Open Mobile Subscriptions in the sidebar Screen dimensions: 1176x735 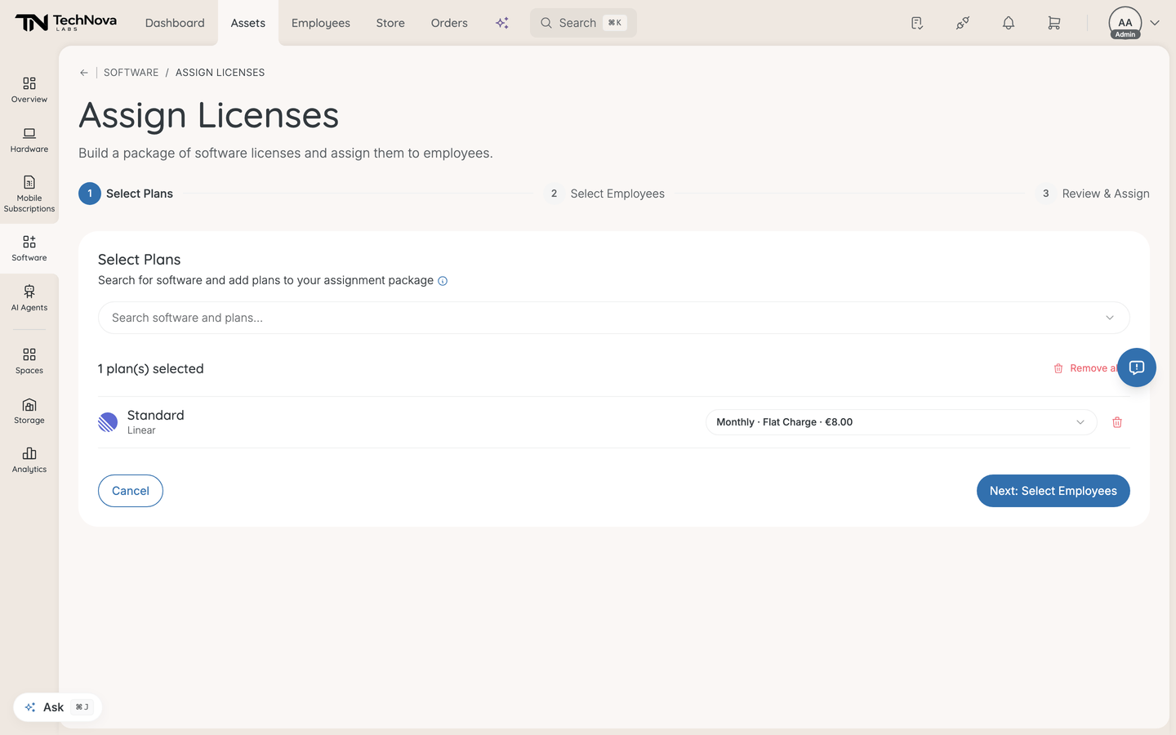[x=29, y=194]
